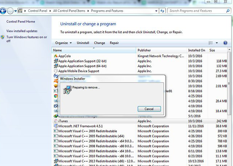Open View installed updates
233x166 pixels.
click(22, 31)
